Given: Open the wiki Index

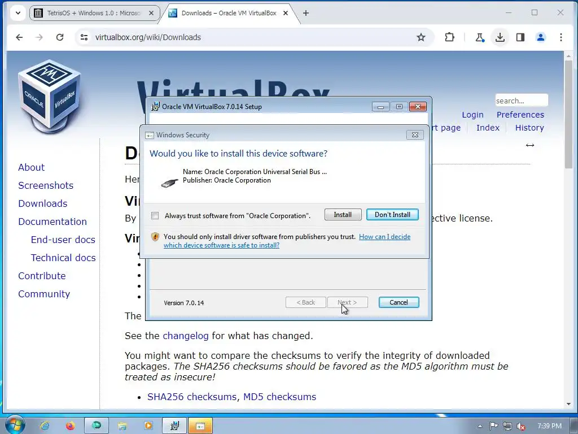Looking at the screenshot, I should click(488, 128).
